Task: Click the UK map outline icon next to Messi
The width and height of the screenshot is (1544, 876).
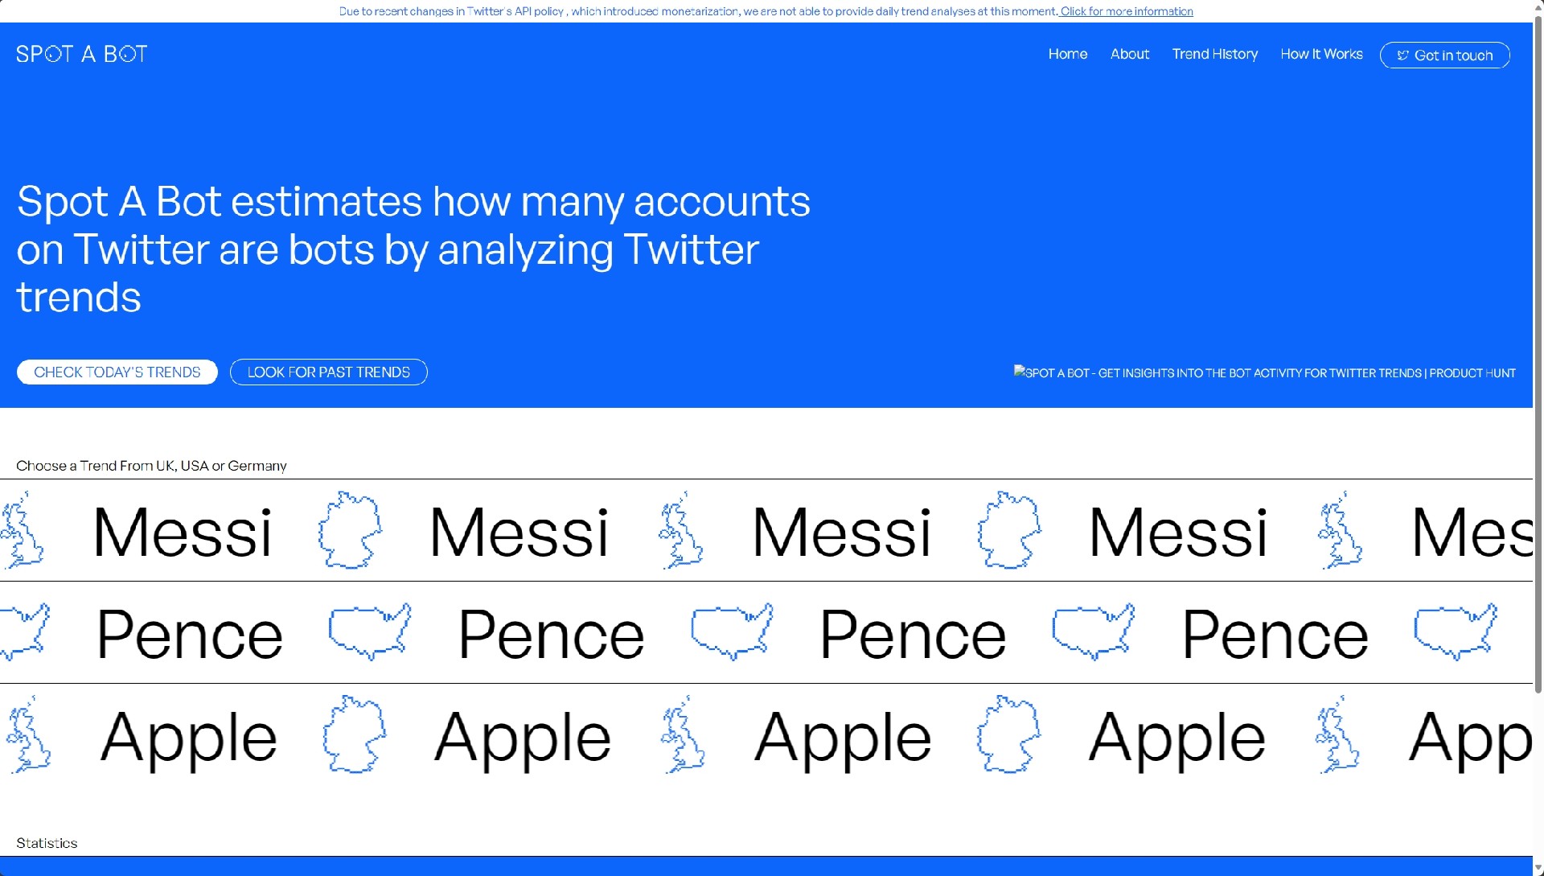Action: (26, 530)
